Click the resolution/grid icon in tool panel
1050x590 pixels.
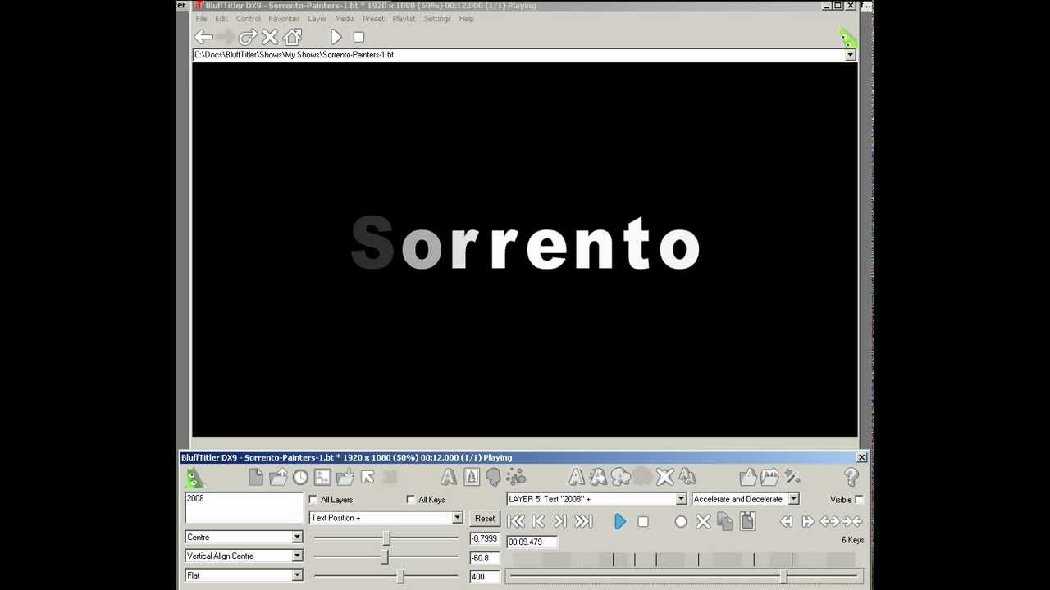tap(322, 477)
